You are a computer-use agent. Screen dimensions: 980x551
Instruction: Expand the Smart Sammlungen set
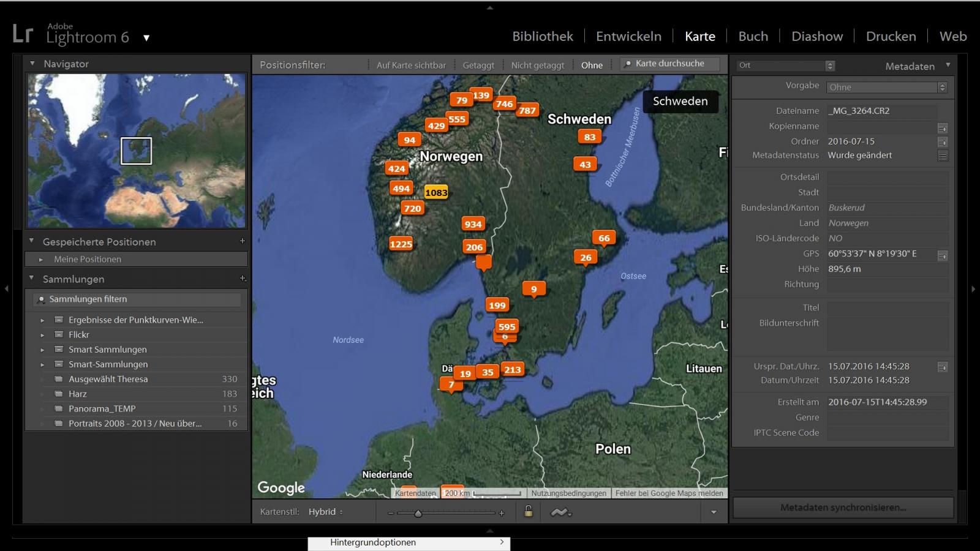click(x=42, y=350)
